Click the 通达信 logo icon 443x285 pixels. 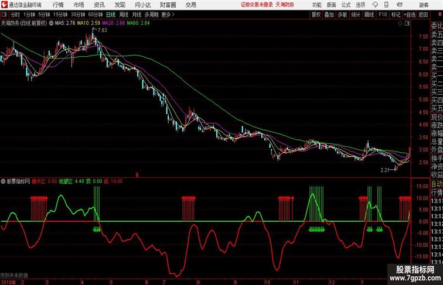coord(4,5)
